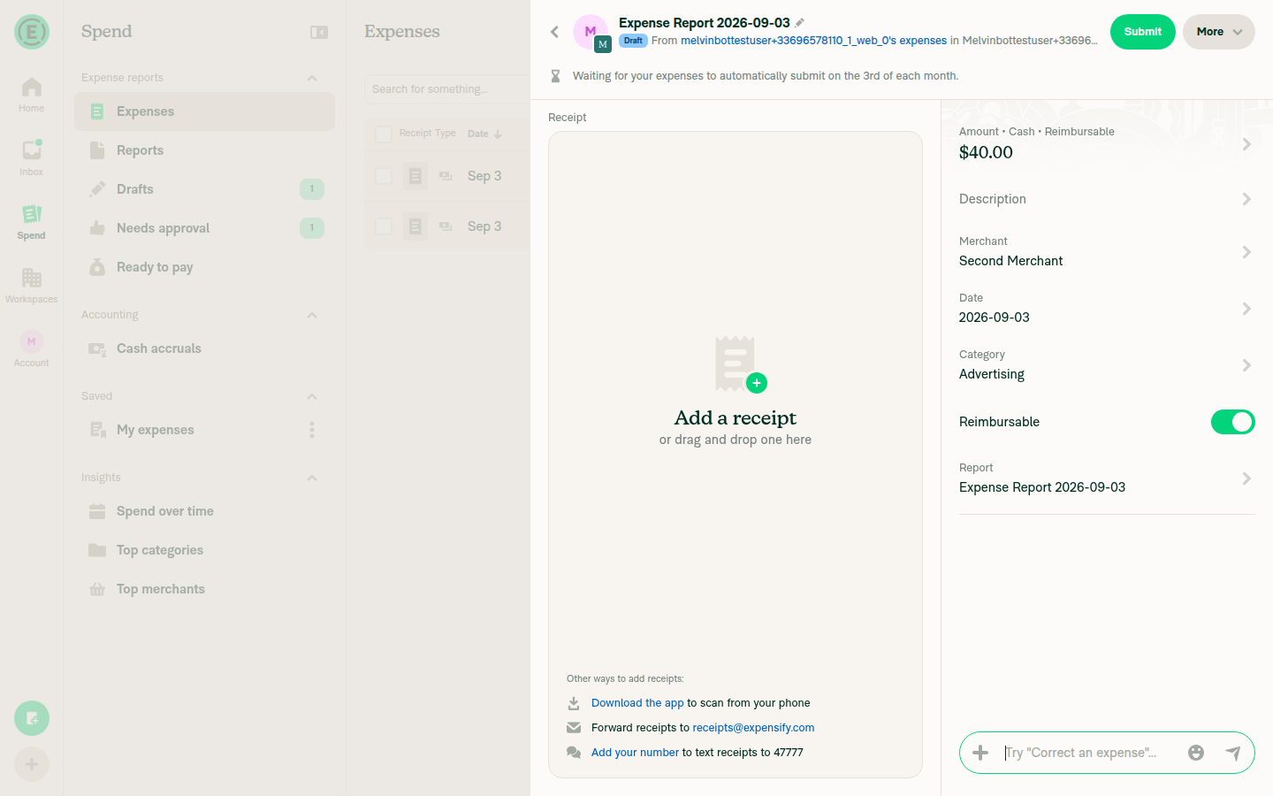Click the receipts@expensify.com link
Image resolution: width=1273 pixels, height=796 pixels.
click(x=753, y=728)
